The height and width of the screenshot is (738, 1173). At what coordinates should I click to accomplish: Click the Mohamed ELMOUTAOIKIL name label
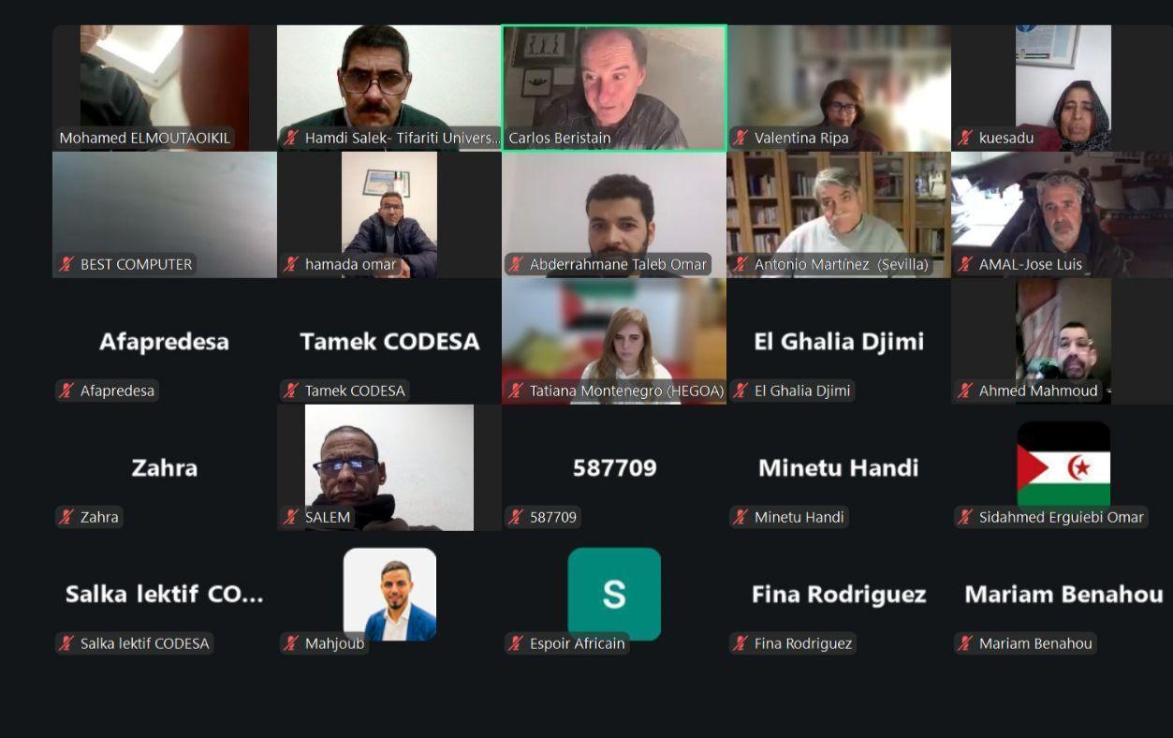point(144,138)
